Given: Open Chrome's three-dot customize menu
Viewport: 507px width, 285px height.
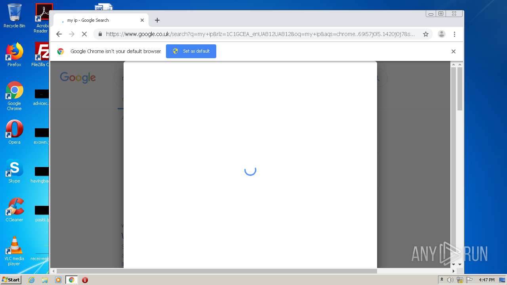Looking at the screenshot, I should [454, 34].
